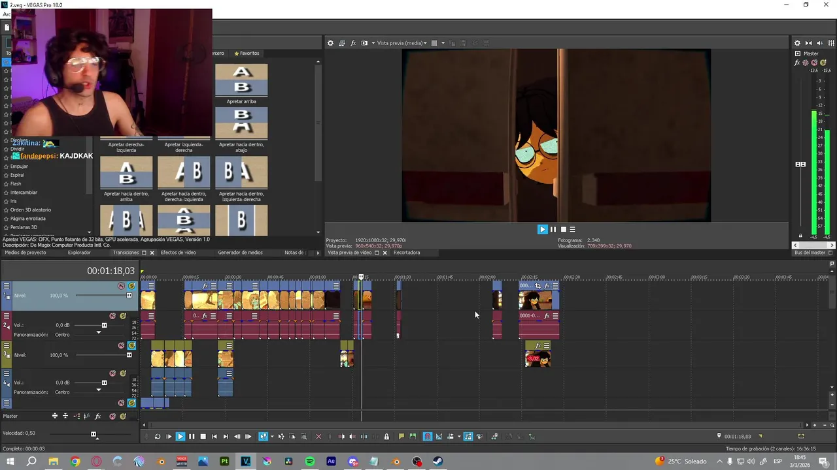The height and width of the screenshot is (470, 837).
Task: Select Apretar arriba transition preset
Action: [241, 84]
